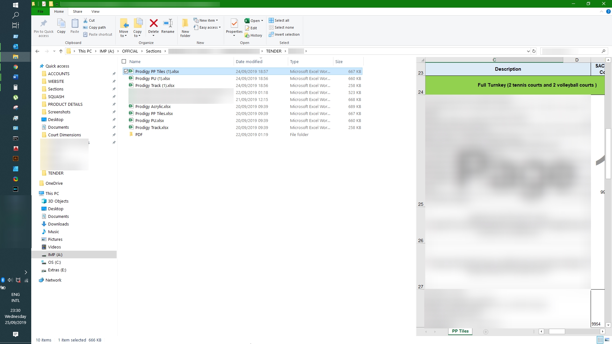Click the Copy ribbon icon
Image resolution: width=612 pixels, height=344 pixels.
61,24
